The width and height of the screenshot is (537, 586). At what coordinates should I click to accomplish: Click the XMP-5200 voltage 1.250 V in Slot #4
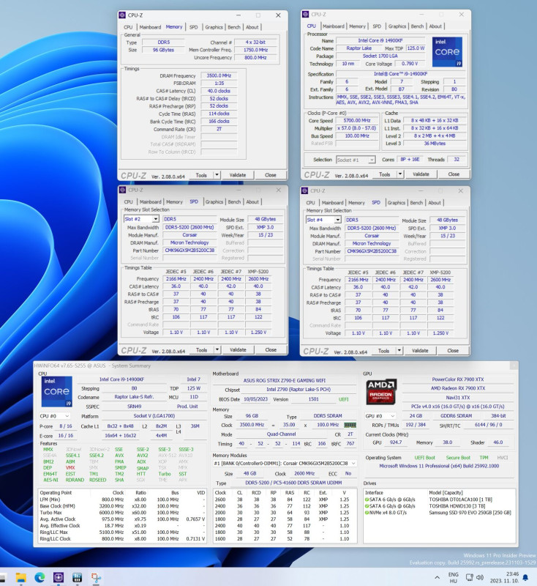pyautogui.click(x=440, y=333)
